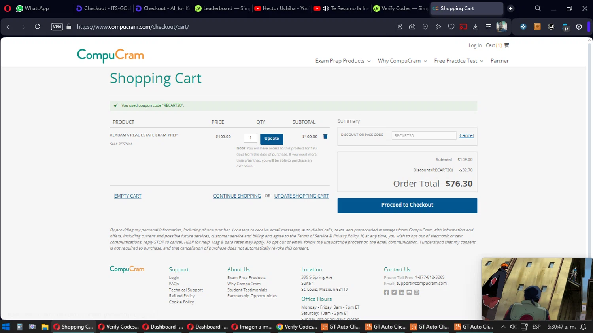The width and height of the screenshot is (593, 333).
Task: Open Opera Easy Setup menu
Action: pyautogui.click(x=489, y=27)
